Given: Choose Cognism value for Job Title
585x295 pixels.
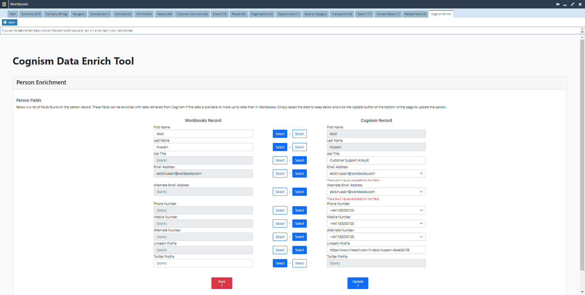Looking at the screenshot, I should (300, 160).
